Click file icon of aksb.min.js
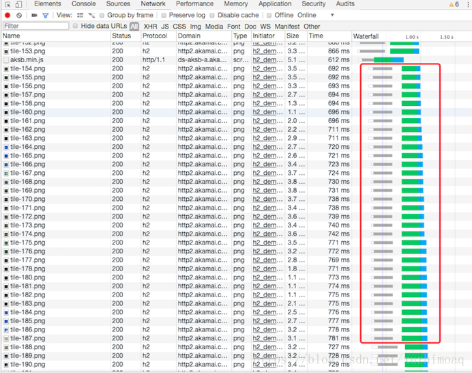 click(6, 60)
